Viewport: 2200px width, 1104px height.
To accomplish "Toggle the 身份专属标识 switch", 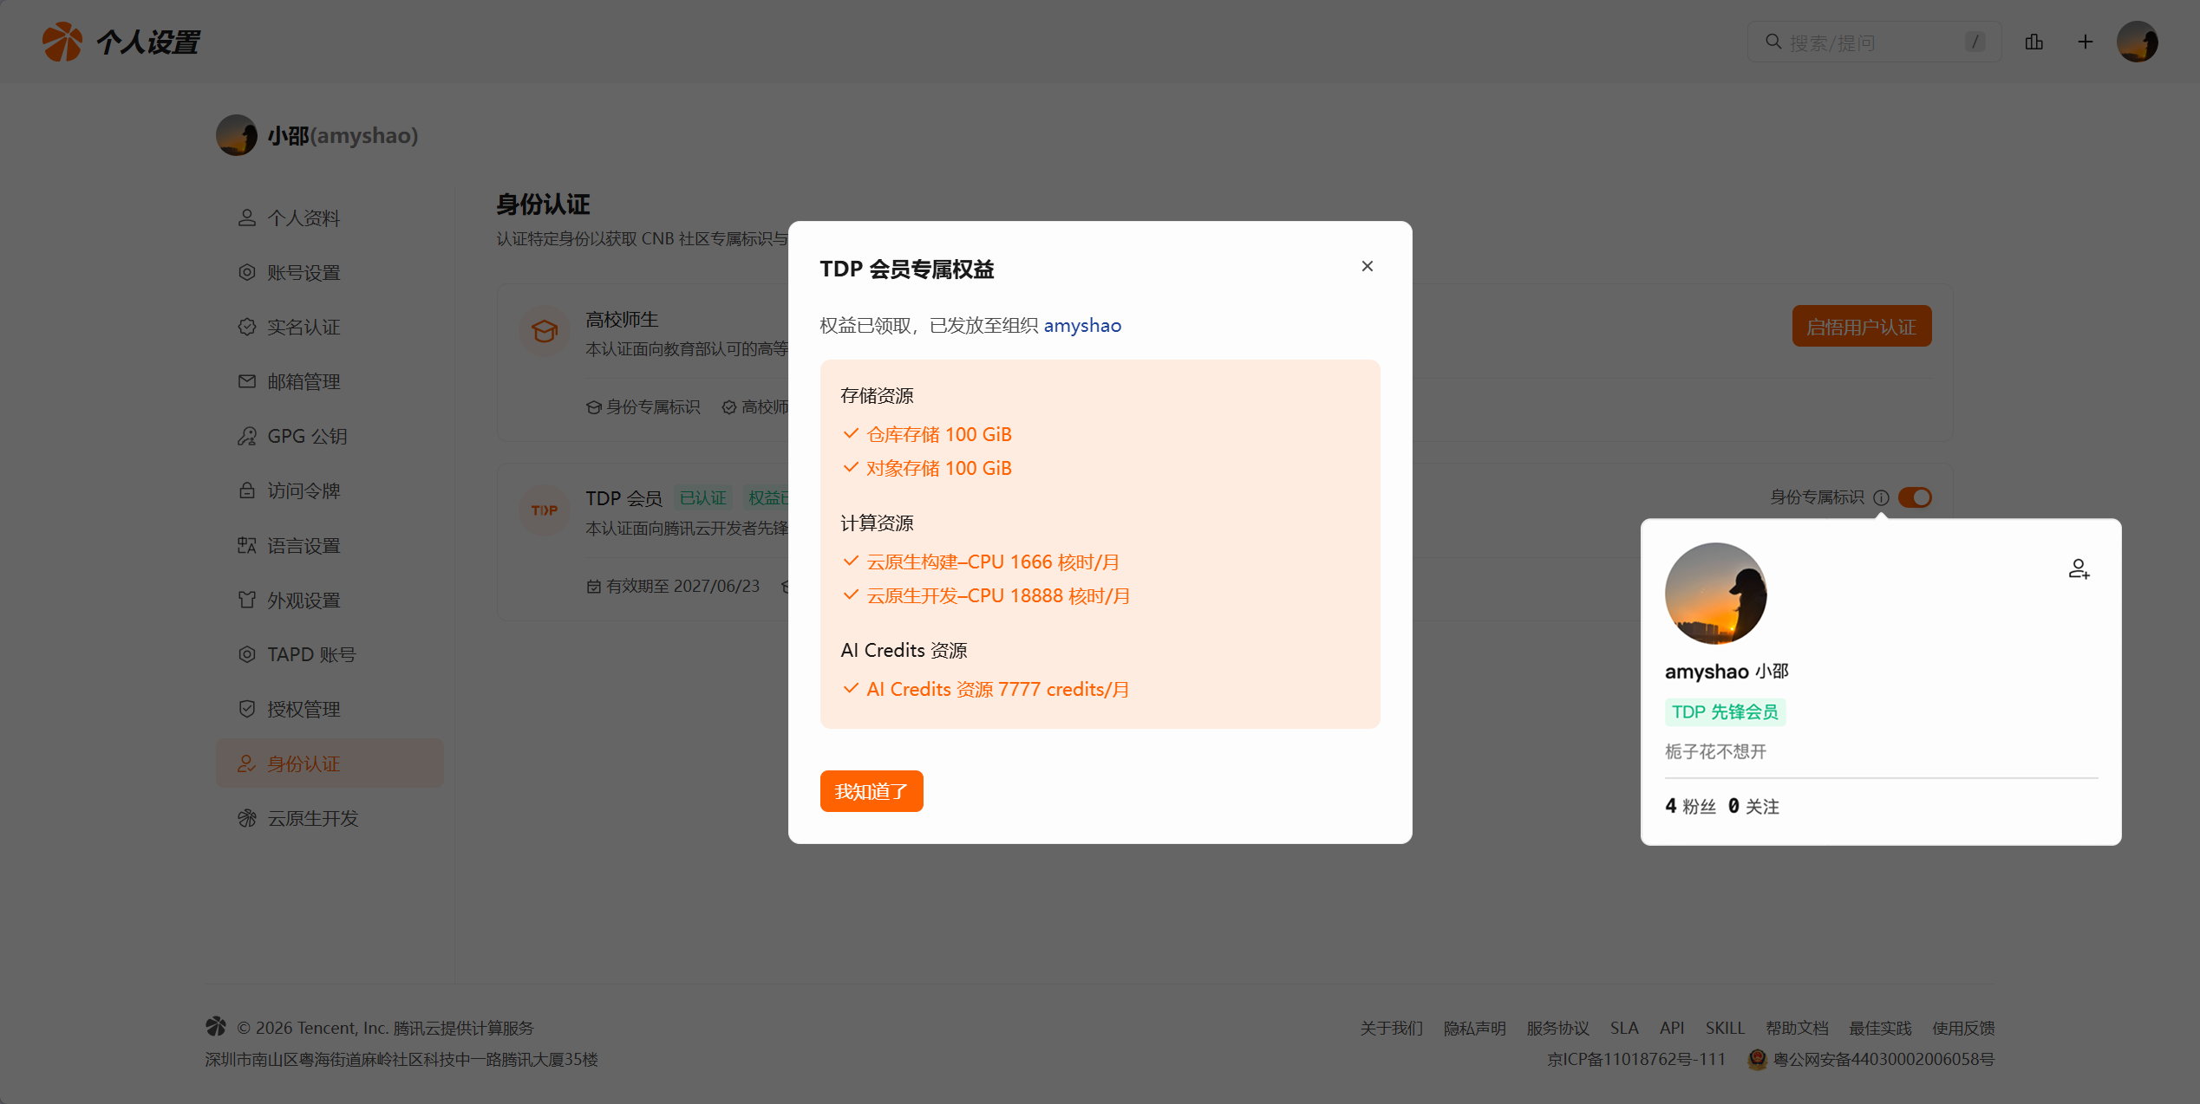I will (x=1915, y=497).
